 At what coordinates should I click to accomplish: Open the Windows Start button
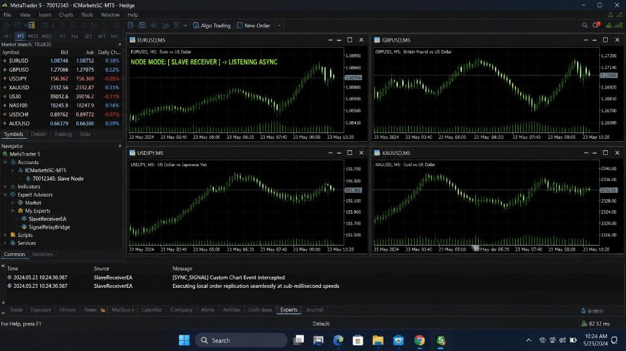pos(184,340)
